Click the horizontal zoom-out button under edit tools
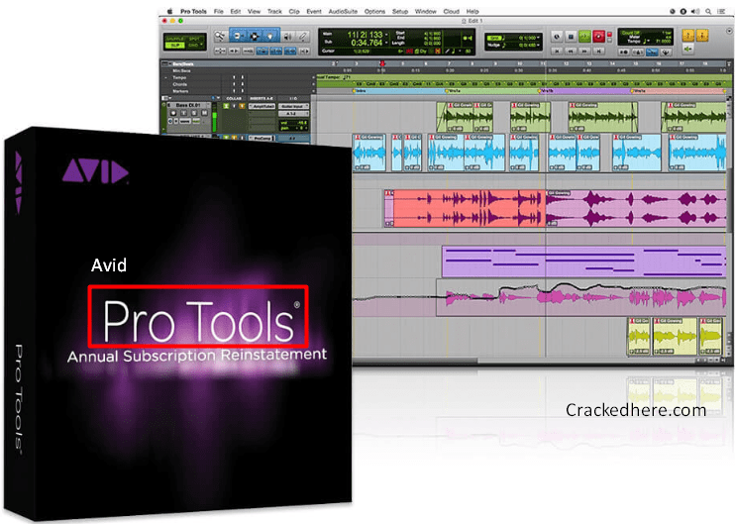The width and height of the screenshot is (735, 524). tap(220, 52)
